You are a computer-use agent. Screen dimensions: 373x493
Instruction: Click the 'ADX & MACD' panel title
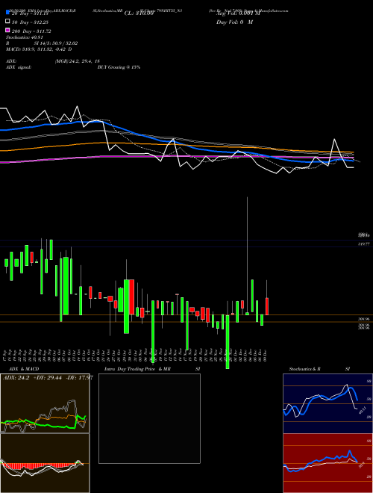click(x=24, y=369)
